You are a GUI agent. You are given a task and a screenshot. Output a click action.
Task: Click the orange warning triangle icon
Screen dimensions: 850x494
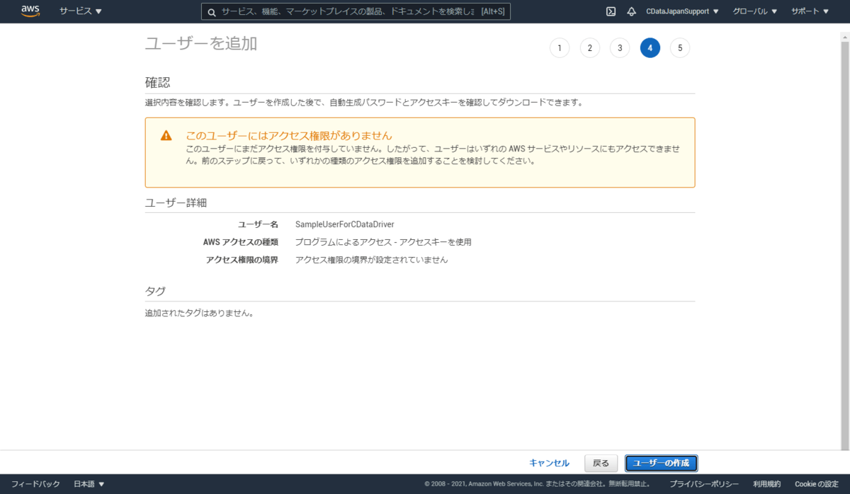pyautogui.click(x=166, y=135)
